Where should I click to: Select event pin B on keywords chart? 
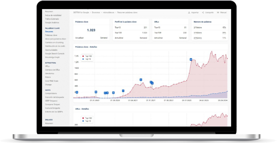(96, 92)
